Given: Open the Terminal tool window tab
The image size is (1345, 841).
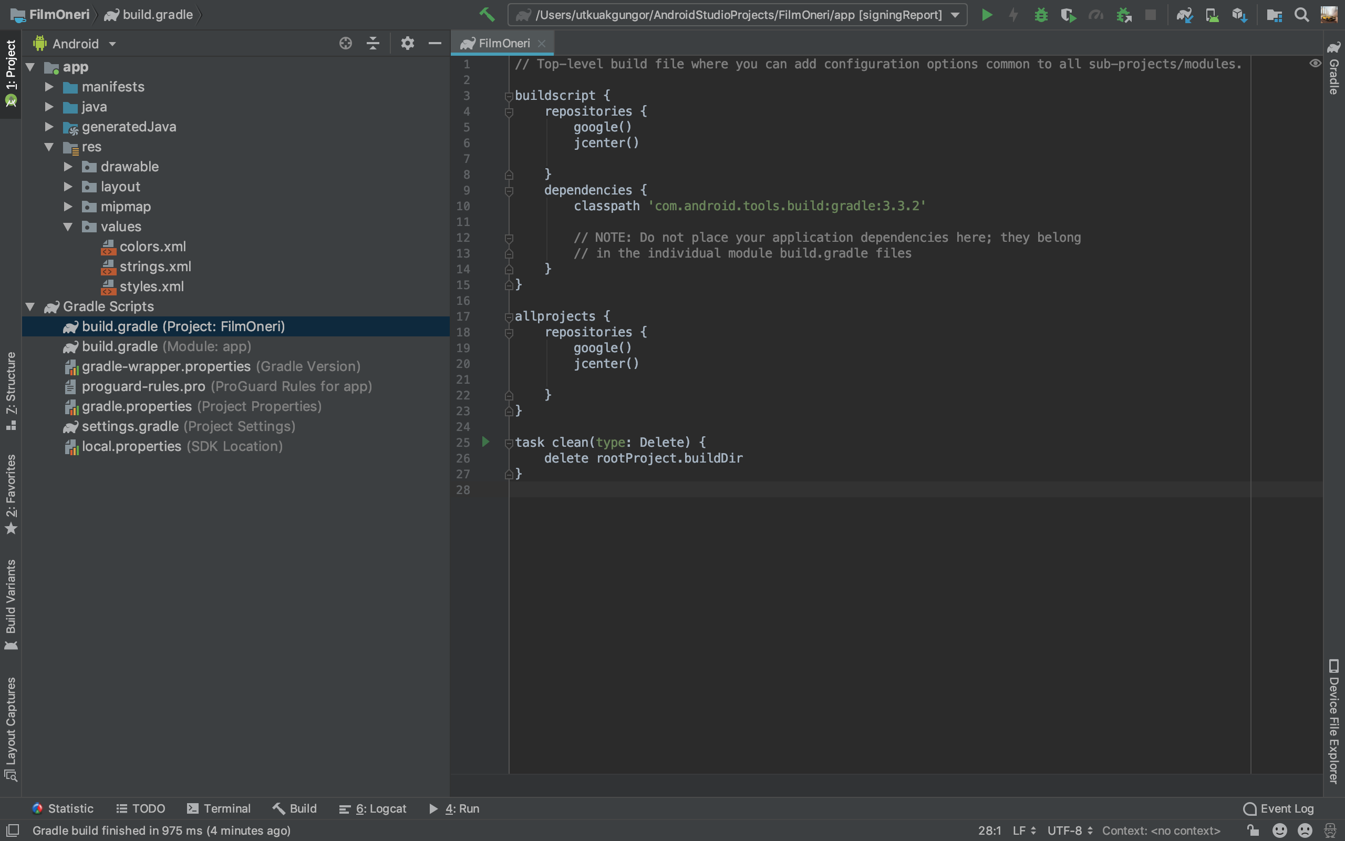Looking at the screenshot, I should click(219, 809).
